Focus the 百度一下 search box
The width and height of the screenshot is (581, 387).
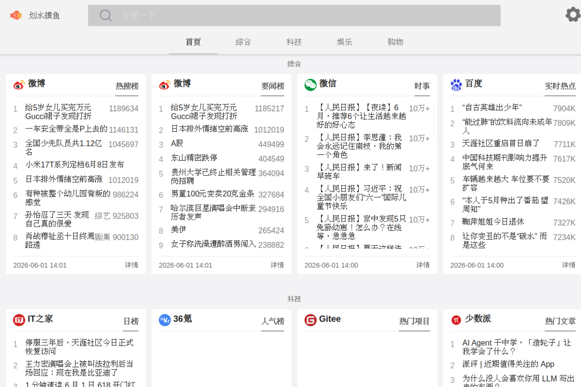[x=294, y=15]
